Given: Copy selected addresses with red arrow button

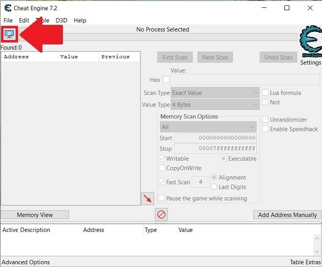Looking at the screenshot, I should click(147, 199).
